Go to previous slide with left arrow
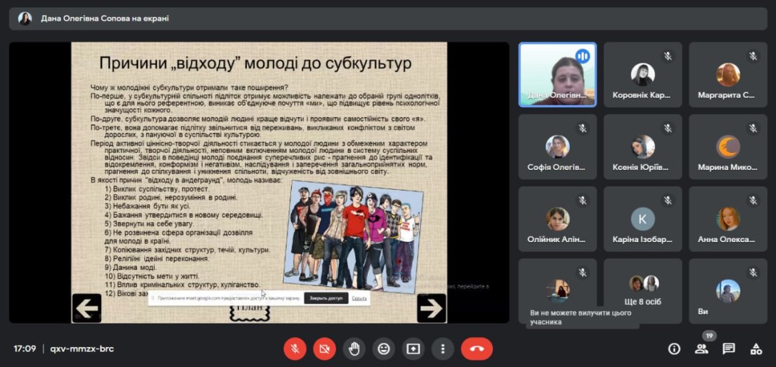The image size is (776, 367). 87,308
